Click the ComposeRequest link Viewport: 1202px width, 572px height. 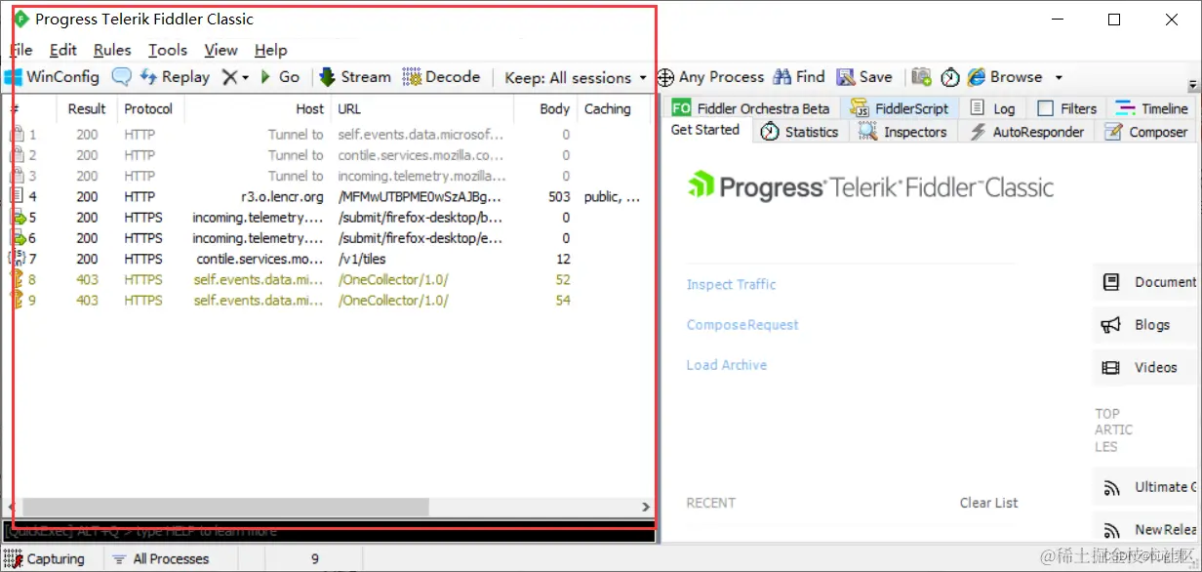[742, 325]
